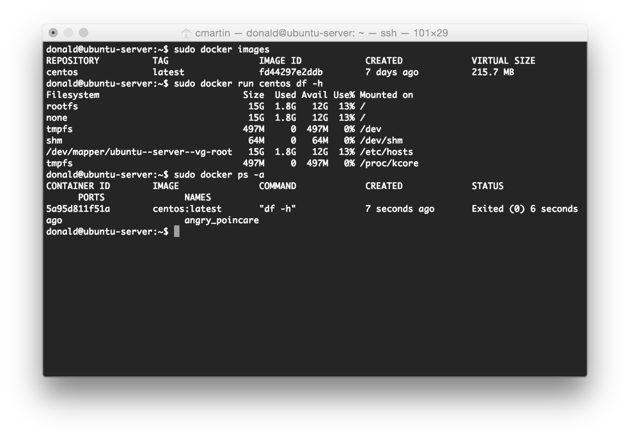Click the COMMAND column header
630x438 pixels.
277,186
